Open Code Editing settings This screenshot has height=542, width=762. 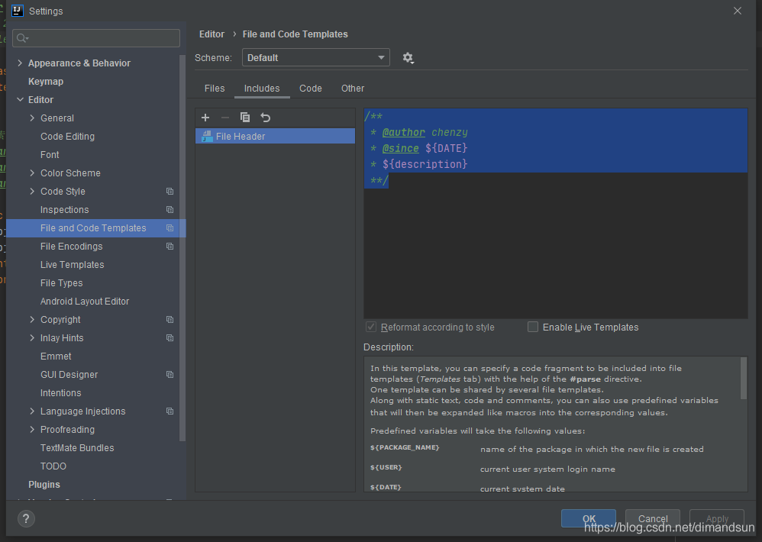click(67, 137)
